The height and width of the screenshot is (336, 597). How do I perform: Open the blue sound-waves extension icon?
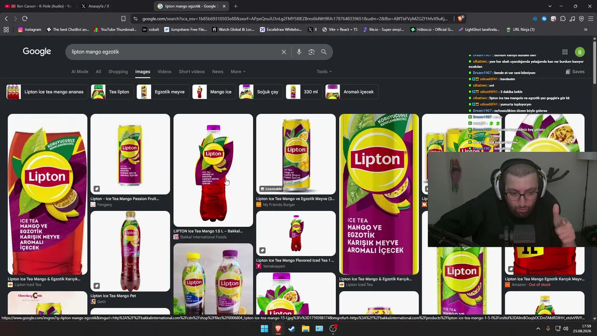(535, 19)
